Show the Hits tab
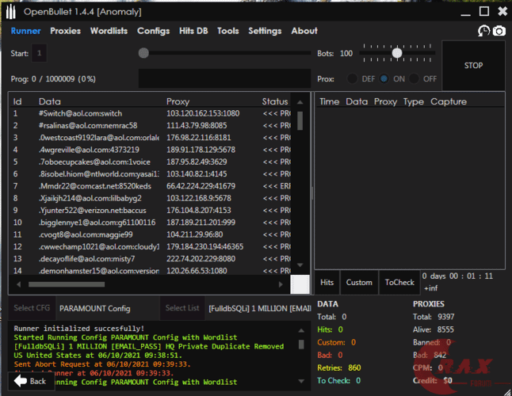This screenshot has height=396, width=512. (x=327, y=283)
